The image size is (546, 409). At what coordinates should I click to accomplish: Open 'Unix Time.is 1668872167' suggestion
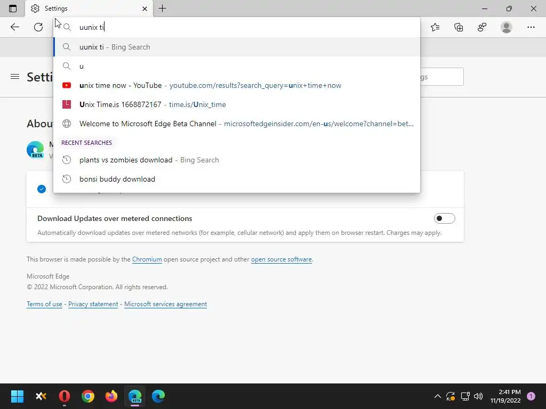[237, 104]
